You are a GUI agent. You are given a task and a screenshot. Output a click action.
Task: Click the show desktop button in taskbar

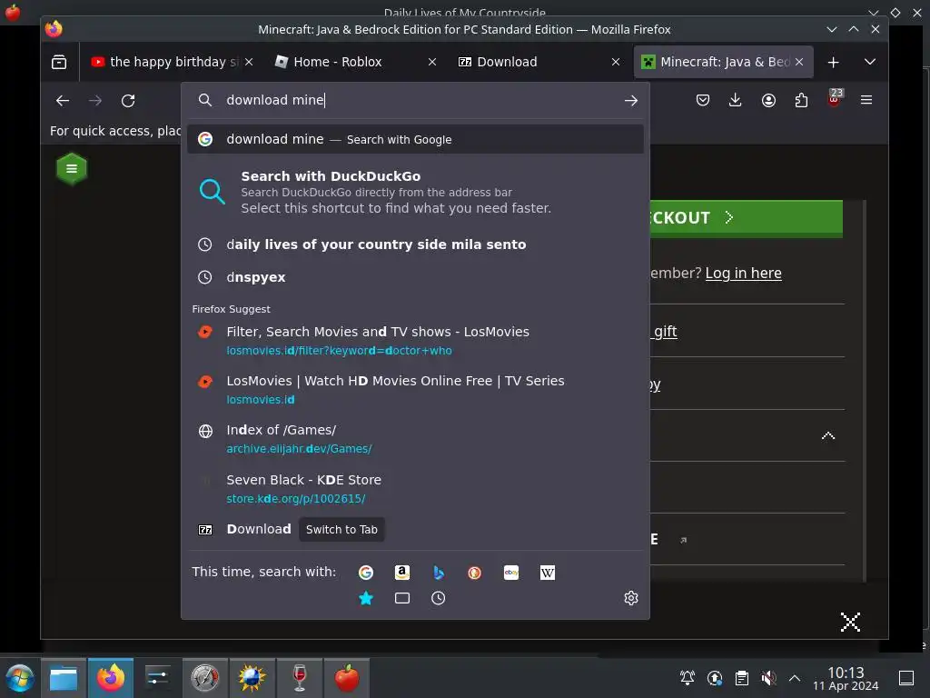pyautogui.click(x=905, y=678)
